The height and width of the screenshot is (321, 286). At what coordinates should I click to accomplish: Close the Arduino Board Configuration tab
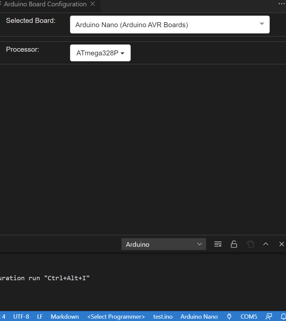click(93, 4)
